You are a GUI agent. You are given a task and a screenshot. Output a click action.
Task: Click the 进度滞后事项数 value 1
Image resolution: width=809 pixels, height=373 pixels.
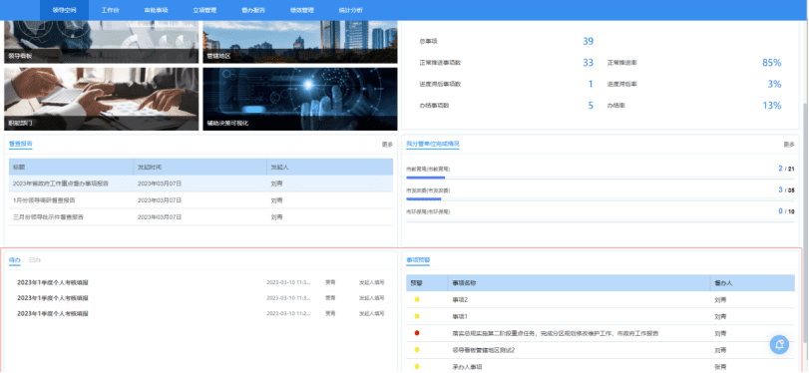[x=591, y=84]
